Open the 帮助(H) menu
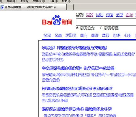The height and width of the screenshot is (117, 136). tap(66, 1)
